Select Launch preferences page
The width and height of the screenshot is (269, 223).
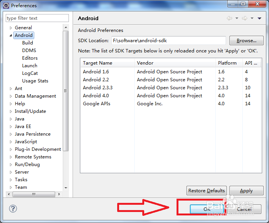[x=30, y=66]
